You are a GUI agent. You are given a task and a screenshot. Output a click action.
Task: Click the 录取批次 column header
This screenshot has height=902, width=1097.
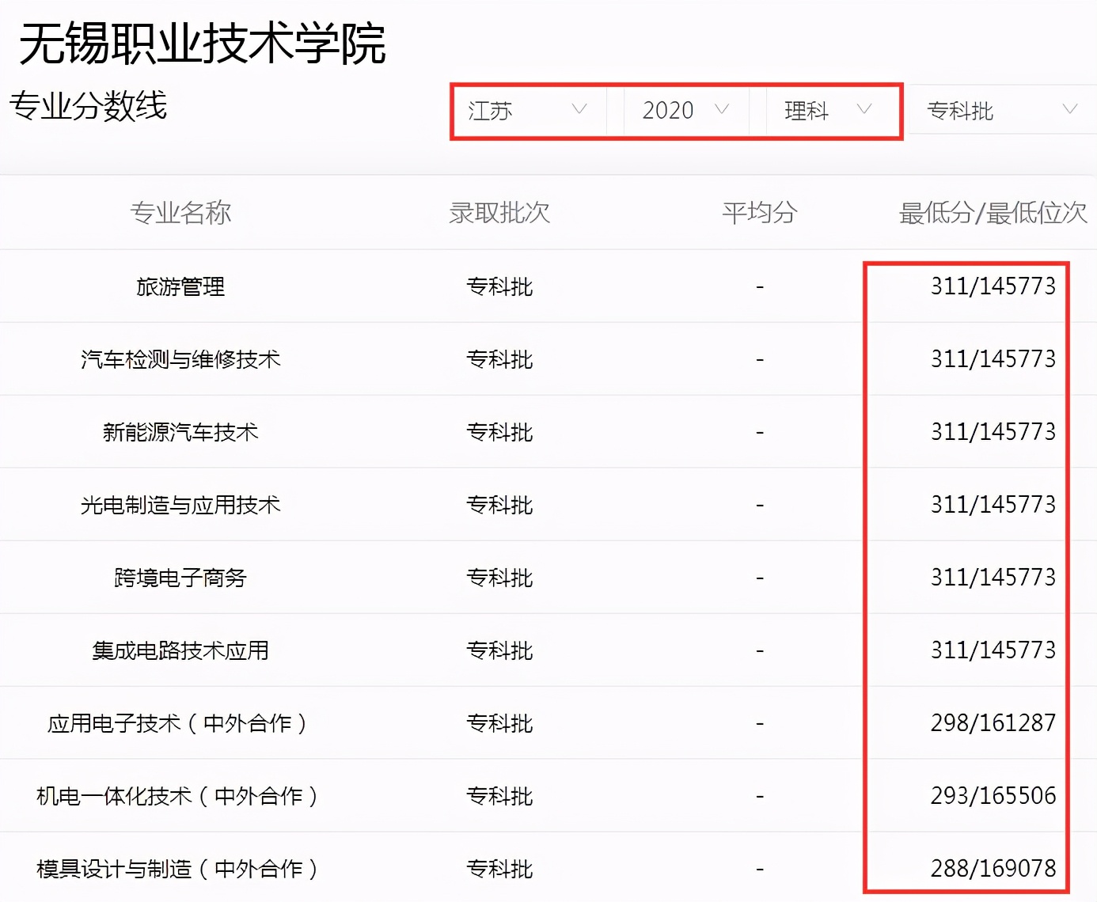point(499,212)
